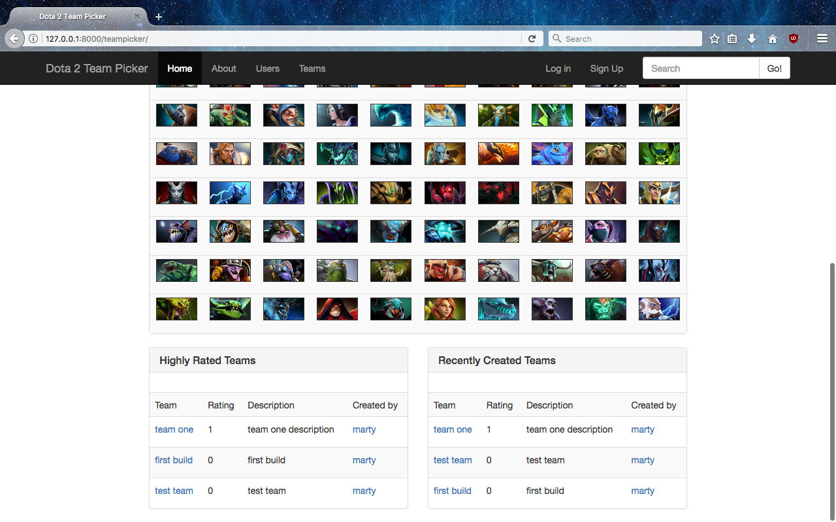
Task: Click the page vertical scrollbar thumb
Action: tap(831, 391)
